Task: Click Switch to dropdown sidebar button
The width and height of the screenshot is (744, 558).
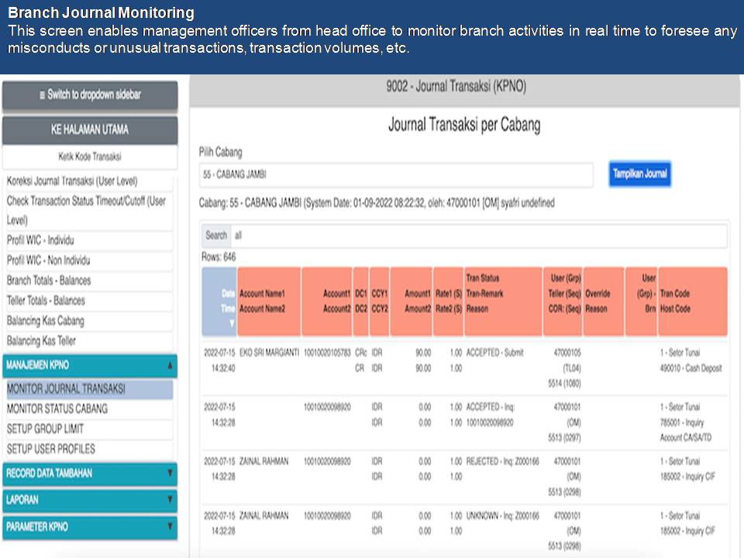Action: [x=90, y=95]
